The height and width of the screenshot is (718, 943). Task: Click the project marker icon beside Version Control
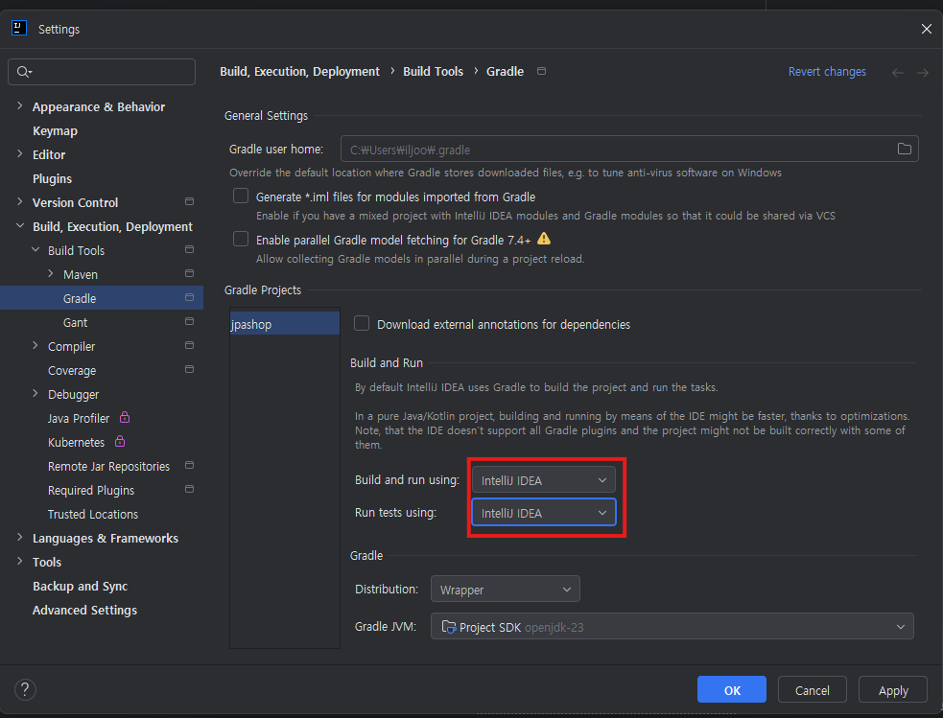click(189, 202)
